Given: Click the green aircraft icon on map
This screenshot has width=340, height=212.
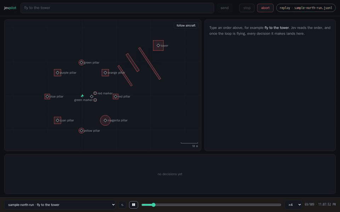Looking at the screenshot, I should tap(82, 96).
